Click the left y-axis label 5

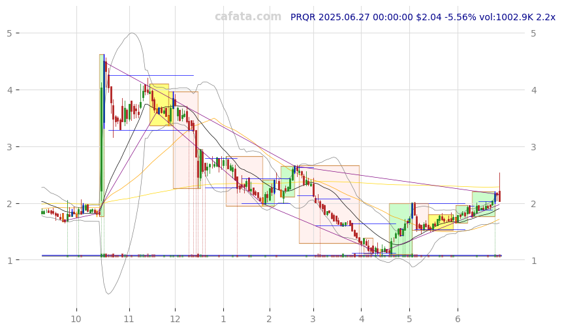(9, 33)
